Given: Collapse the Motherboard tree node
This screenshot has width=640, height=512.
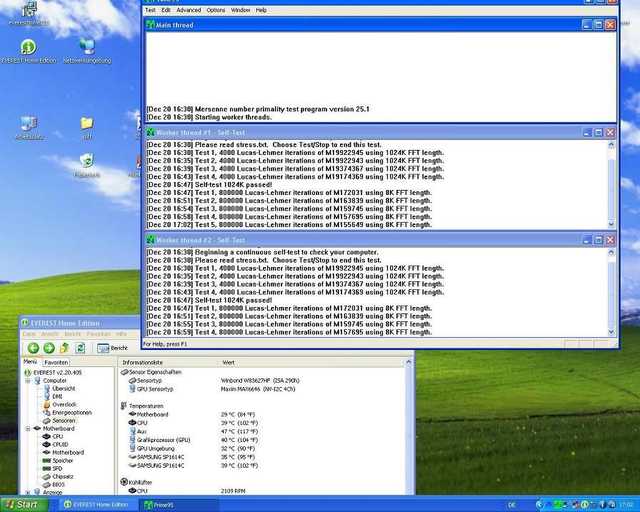Looking at the screenshot, I should (28, 428).
